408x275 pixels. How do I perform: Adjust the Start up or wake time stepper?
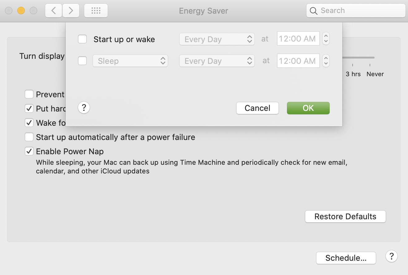tap(326, 39)
